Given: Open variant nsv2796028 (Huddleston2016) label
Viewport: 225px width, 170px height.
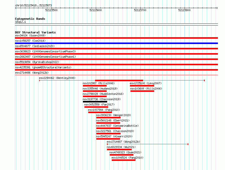Looking at the screenshot, I should point(103,94).
